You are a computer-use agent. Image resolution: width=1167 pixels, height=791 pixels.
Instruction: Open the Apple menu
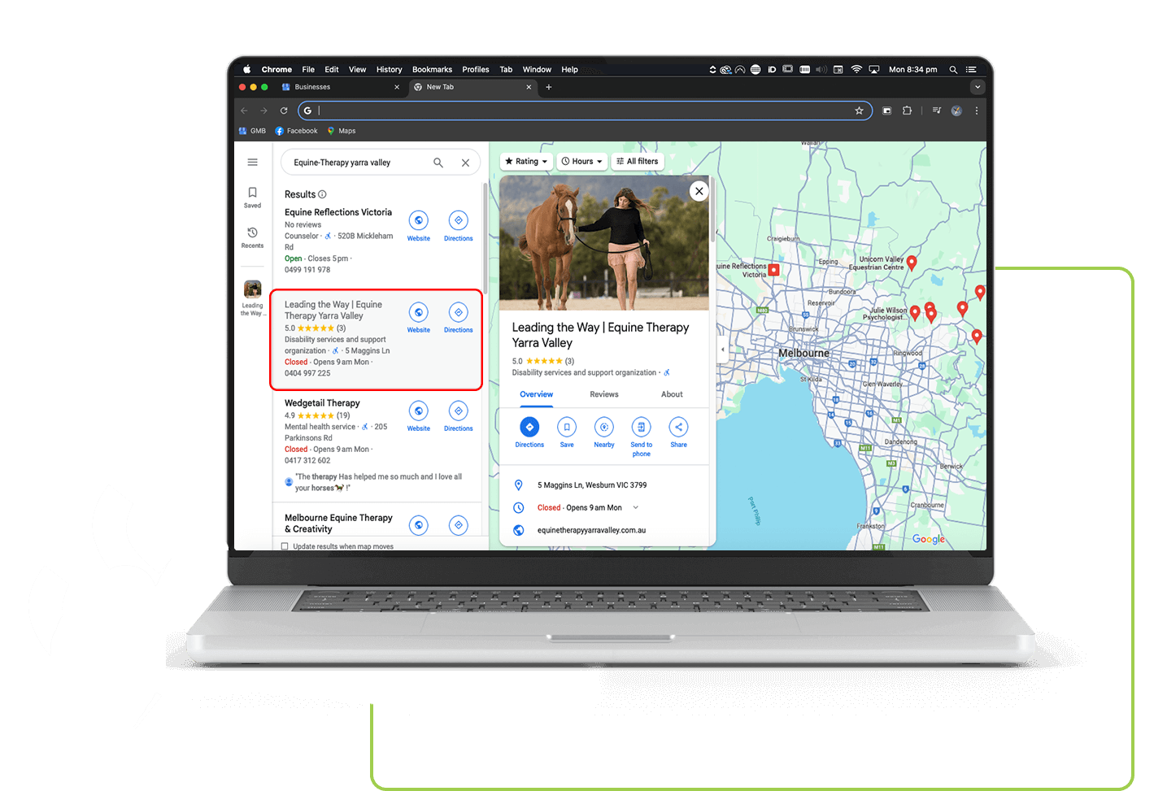point(246,70)
